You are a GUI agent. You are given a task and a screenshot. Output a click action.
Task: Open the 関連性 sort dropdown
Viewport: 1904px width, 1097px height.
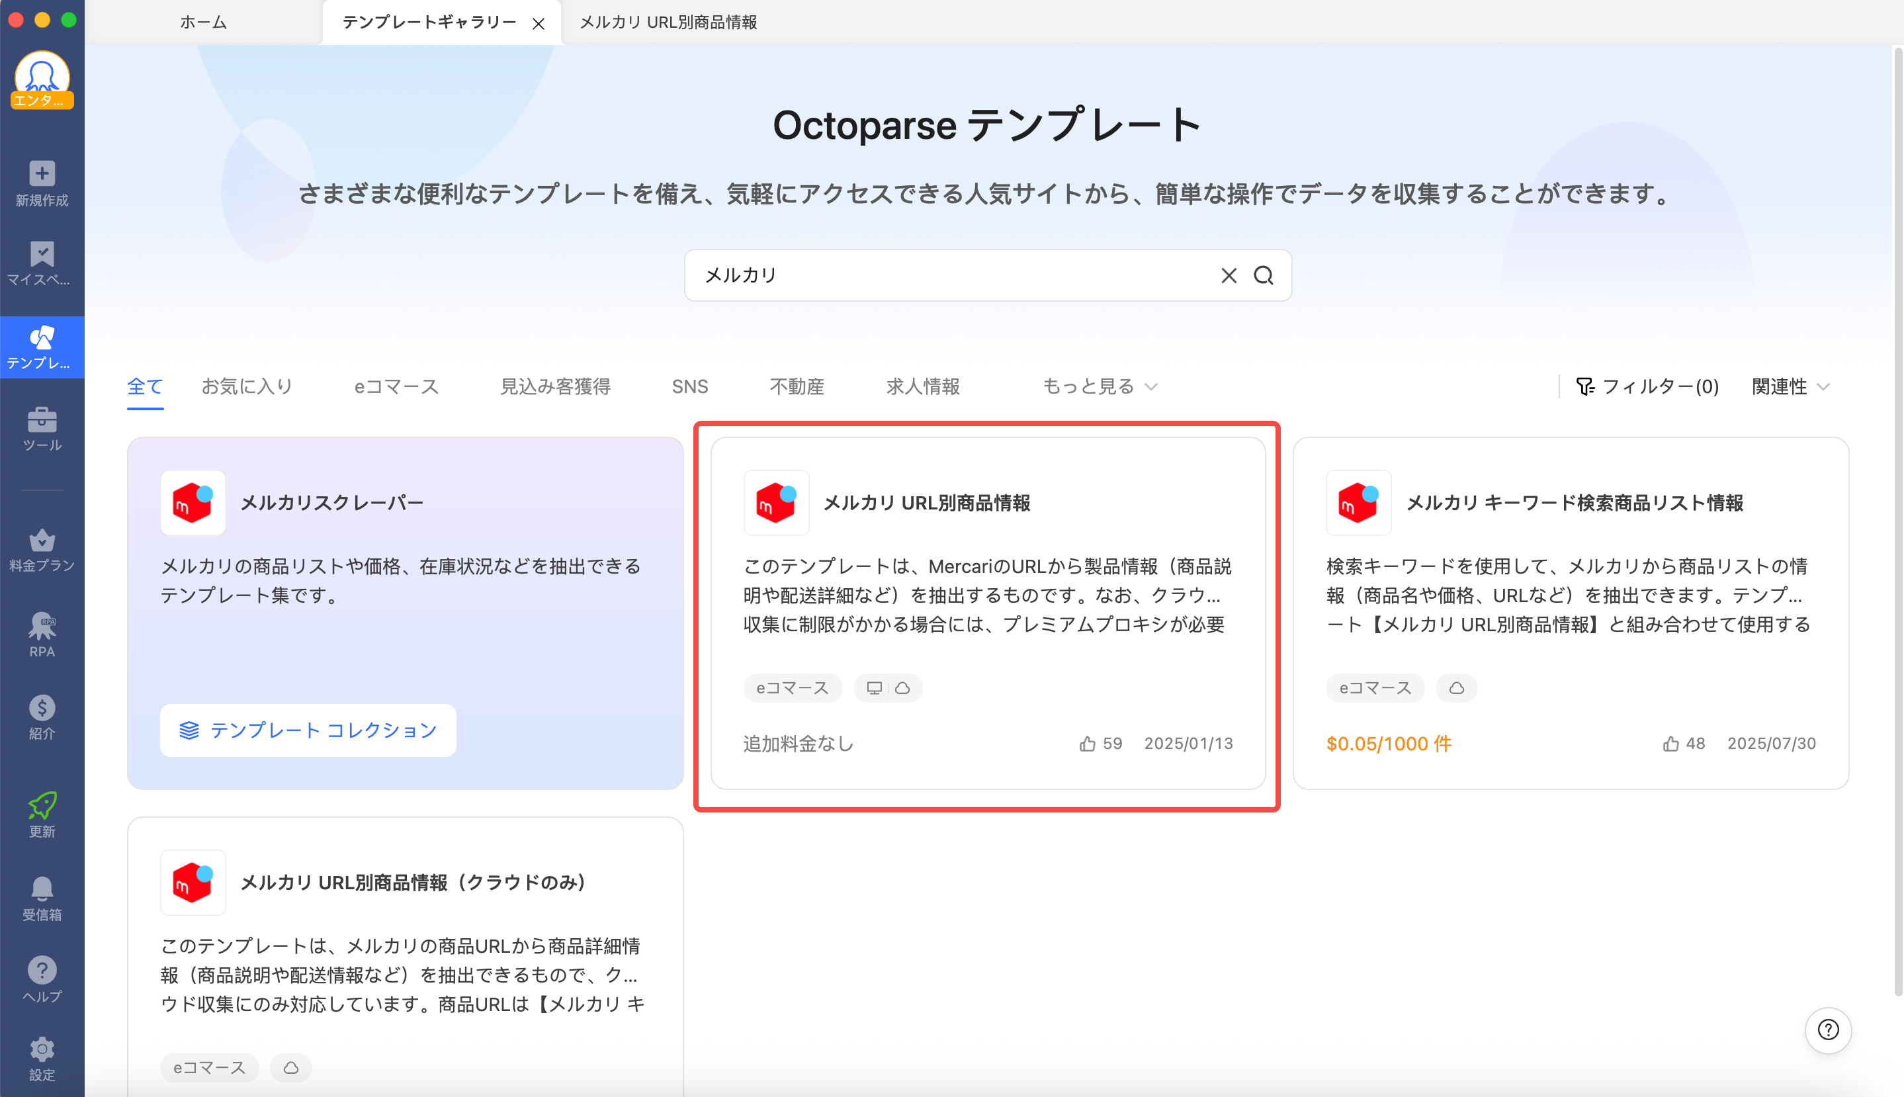pos(1788,386)
